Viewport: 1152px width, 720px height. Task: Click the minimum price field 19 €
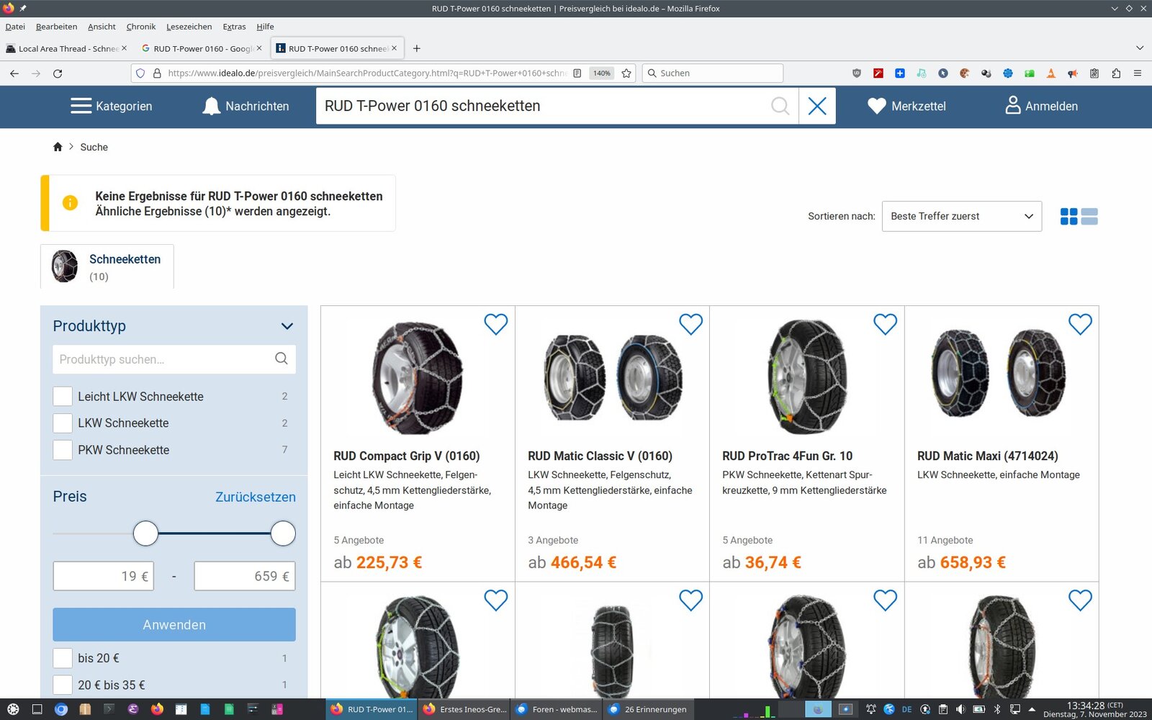[103, 576]
